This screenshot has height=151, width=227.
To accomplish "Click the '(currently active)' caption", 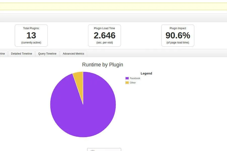I will (31, 43).
